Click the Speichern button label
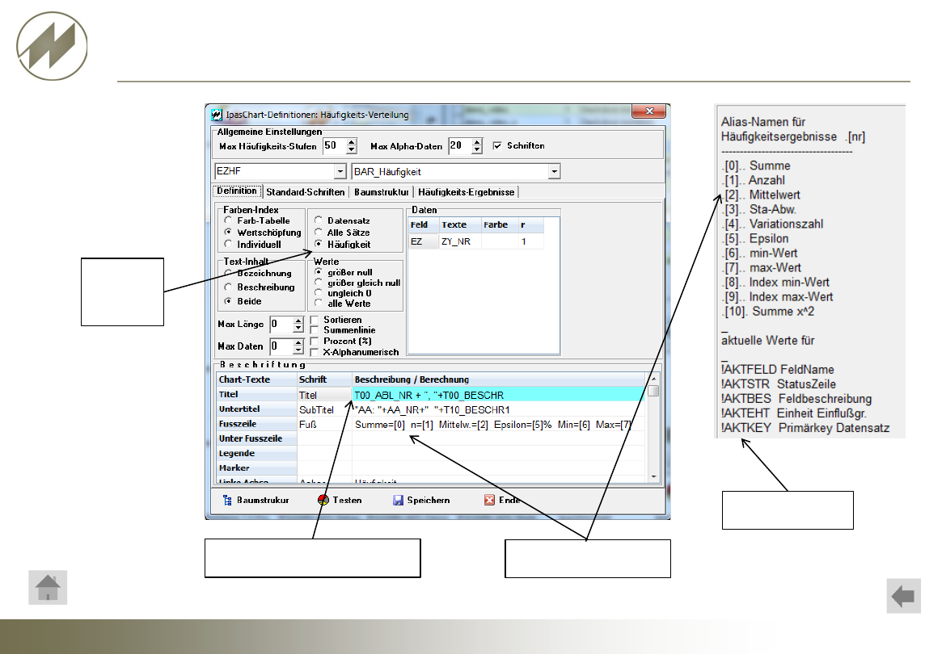Viewport: 946px width, 654px height. [x=429, y=500]
